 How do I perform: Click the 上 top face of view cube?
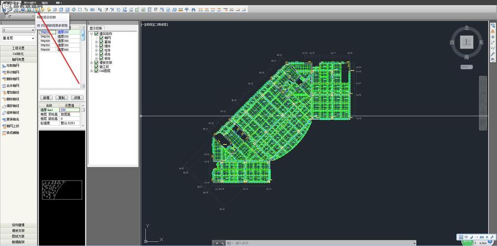coord(466,42)
